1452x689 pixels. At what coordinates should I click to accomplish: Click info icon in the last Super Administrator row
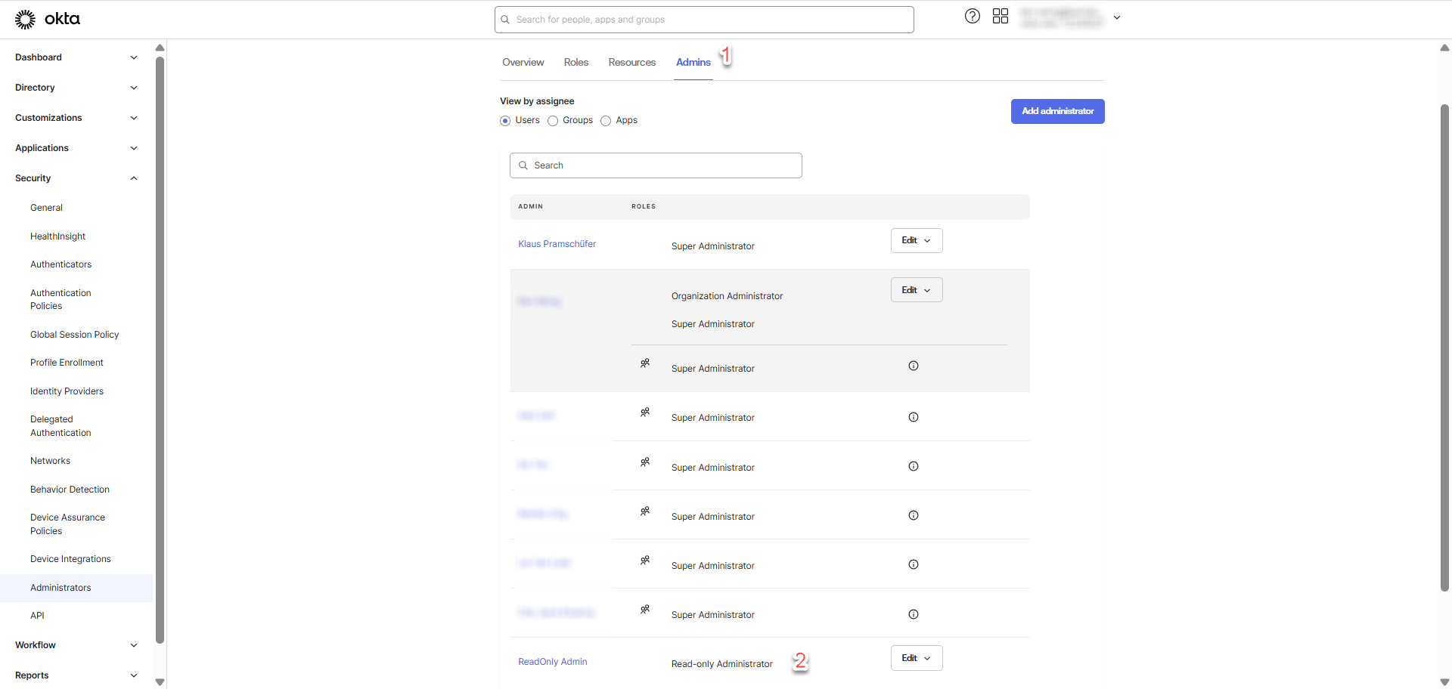click(913, 614)
